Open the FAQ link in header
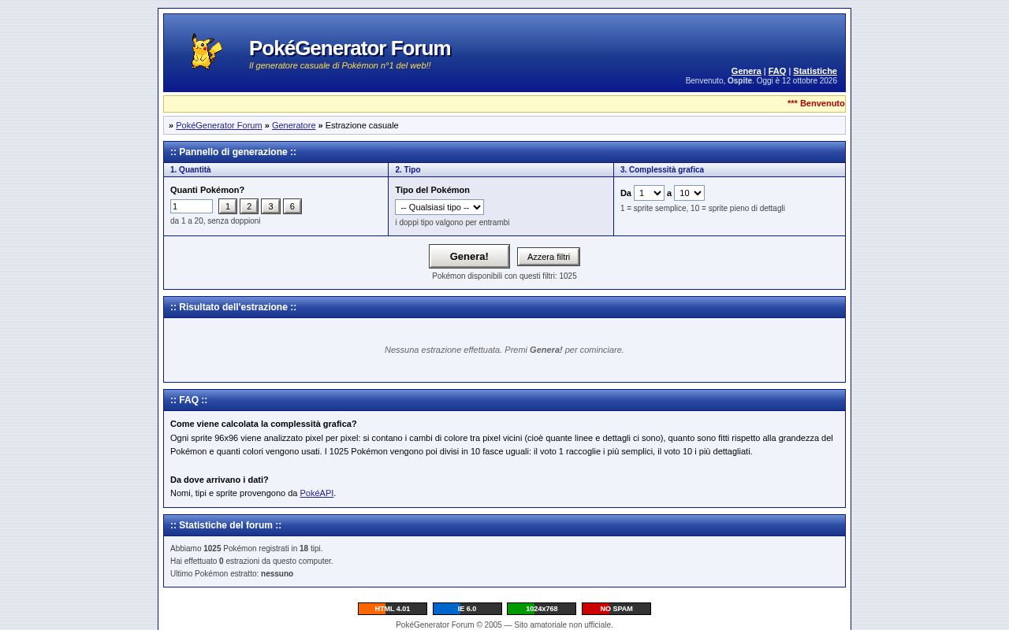The width and height of the screenshot is (1009, 630). coord(777,71)
